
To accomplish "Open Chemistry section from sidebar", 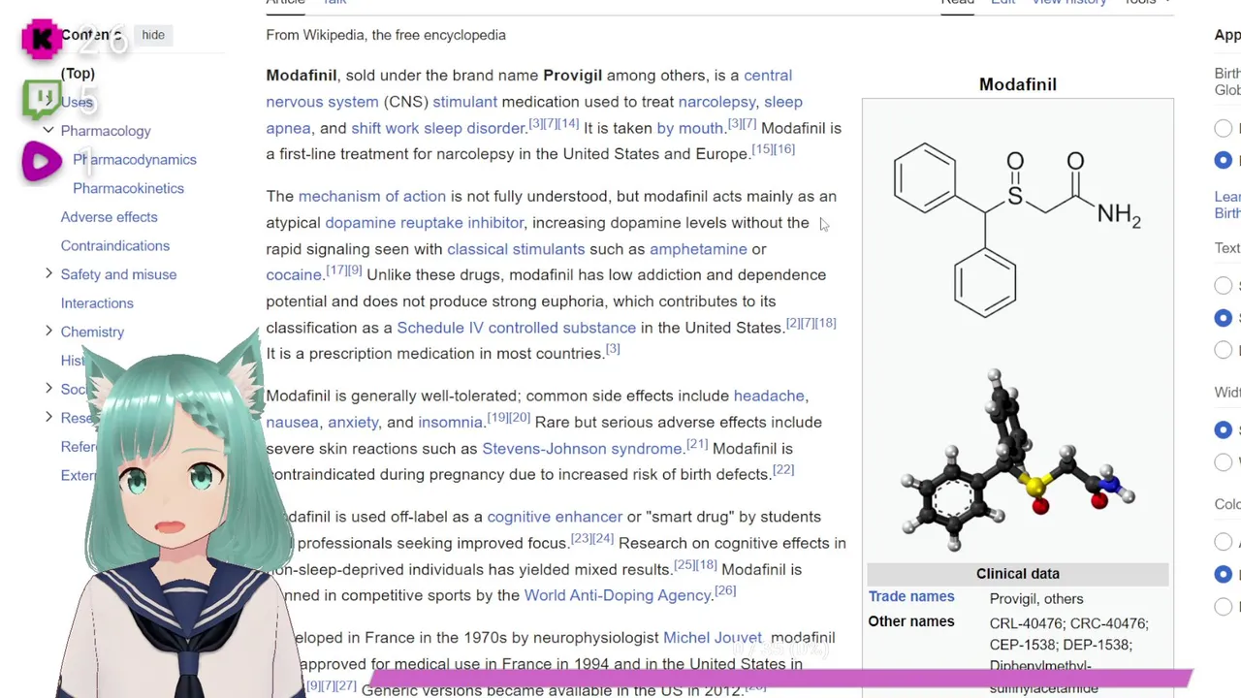I will point(92,332).
